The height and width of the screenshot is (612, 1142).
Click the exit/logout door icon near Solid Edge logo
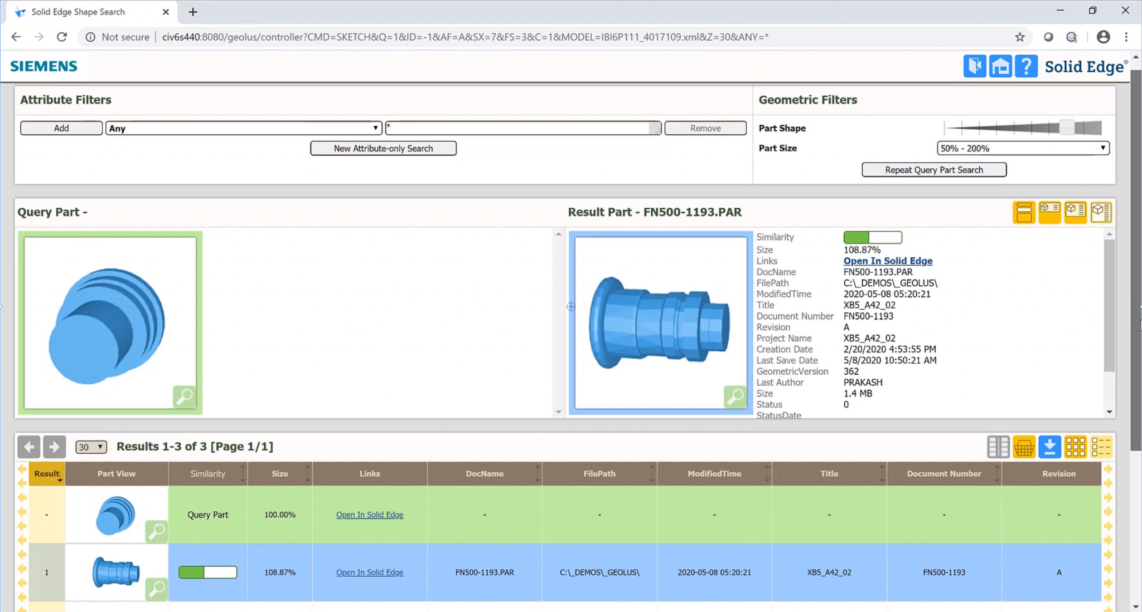click(974, 66)
